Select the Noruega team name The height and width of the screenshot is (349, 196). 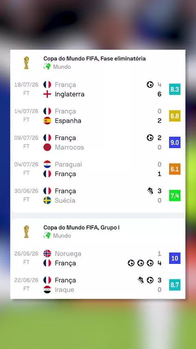pyautogui.click(x=68, y=253)
